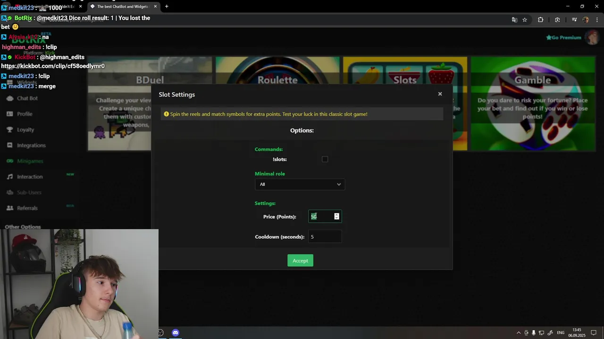The height and width of the screenshot is (339, 604).
Task: Open the browser extensions puzzle icon
Action: pyautogui.click(x=541, y=20)
